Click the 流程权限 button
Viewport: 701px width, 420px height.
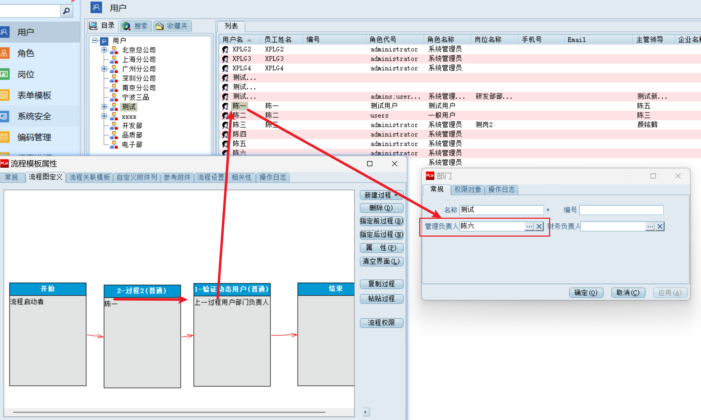(x=381, y=323)
